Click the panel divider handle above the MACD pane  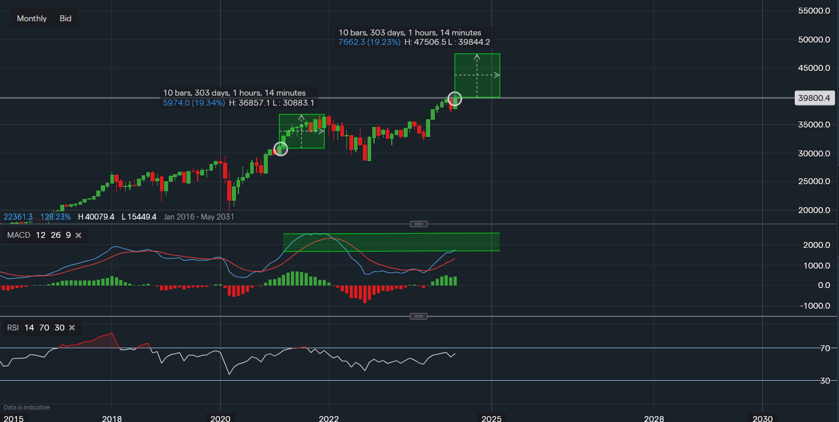pos(419,224)
